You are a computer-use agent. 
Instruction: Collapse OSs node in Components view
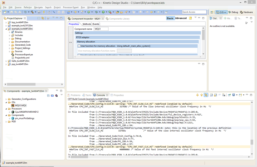6,102
